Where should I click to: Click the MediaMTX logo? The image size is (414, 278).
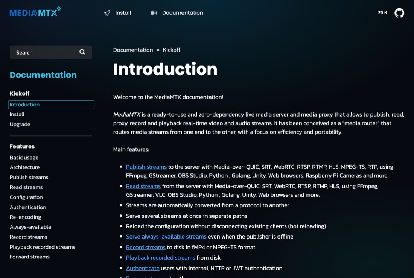[35, 12]
